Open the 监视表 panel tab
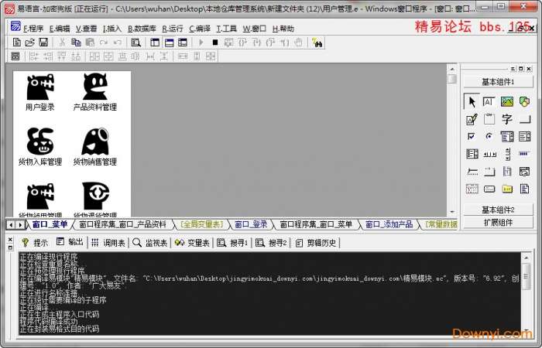Screen dimensions: 542x348 [150, 243]
